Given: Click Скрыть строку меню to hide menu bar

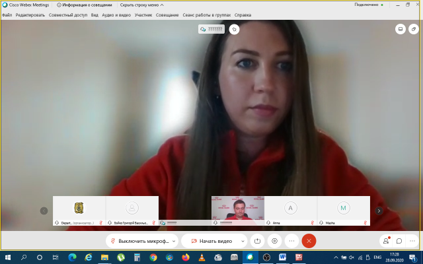Looking at the screenshot, I should click(x=141, y=5).
